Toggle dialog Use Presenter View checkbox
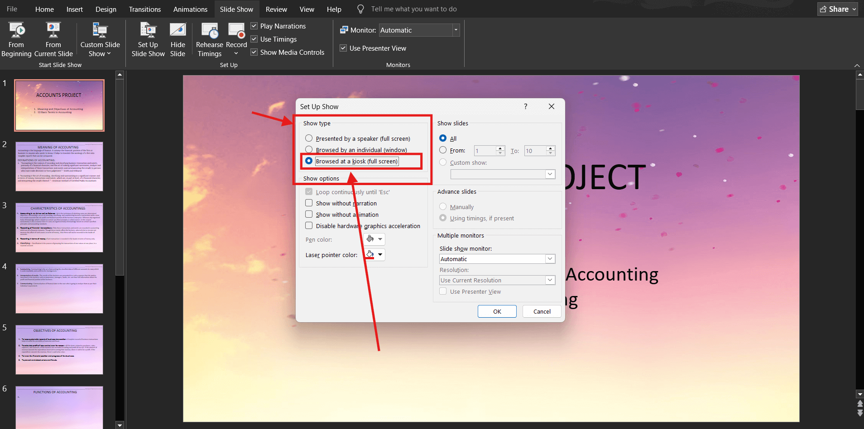 point(443,291)
